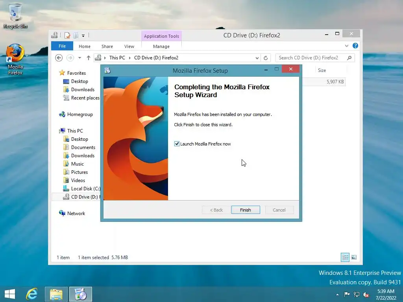The width and height of the screenshot is (403, 302).
Task: Select Local Disk (C:) in sidebar
Action: 85,188
